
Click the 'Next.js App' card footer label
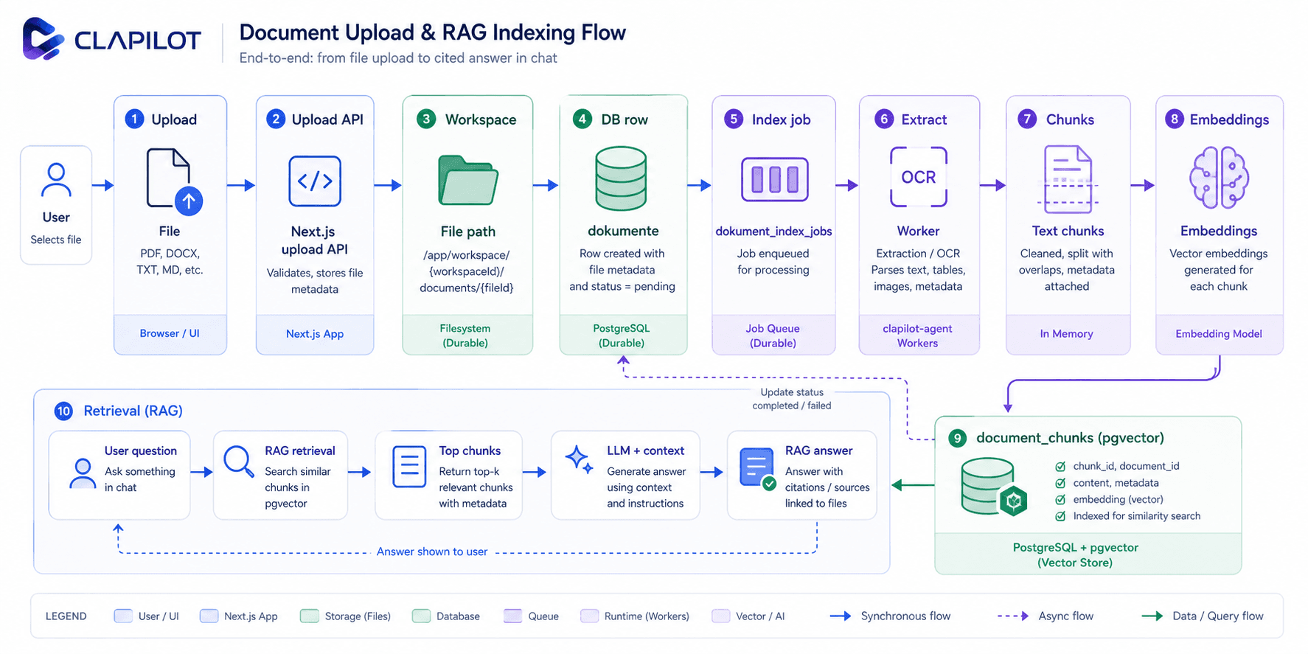pos(315,334)
